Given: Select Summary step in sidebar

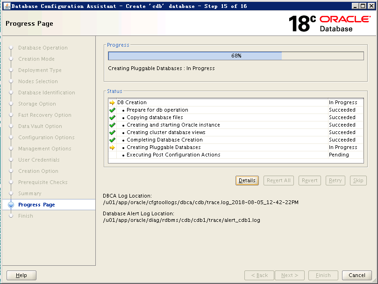Looking at the screenshot, I should click(x=29, y=193).
